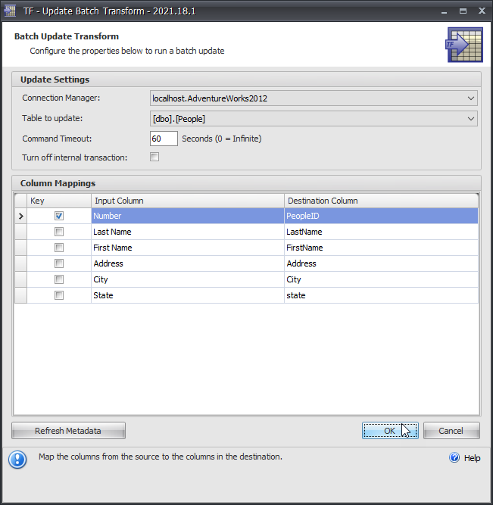Close the Update Batch Transform window
Viewport: 493px width, 505px height.
coord(482,11)
